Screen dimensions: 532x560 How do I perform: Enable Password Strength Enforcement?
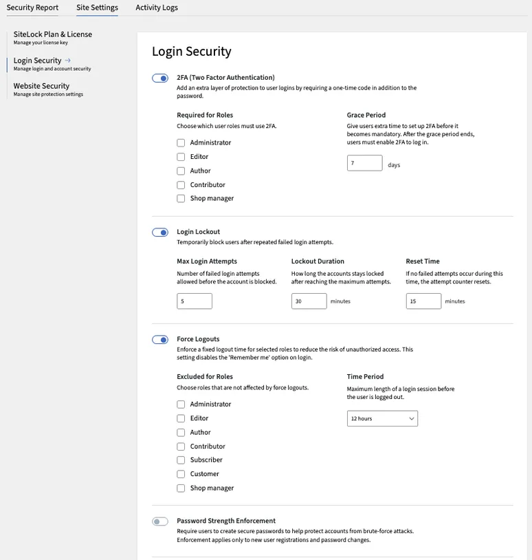pyautogui.click(x=159, y=521)
